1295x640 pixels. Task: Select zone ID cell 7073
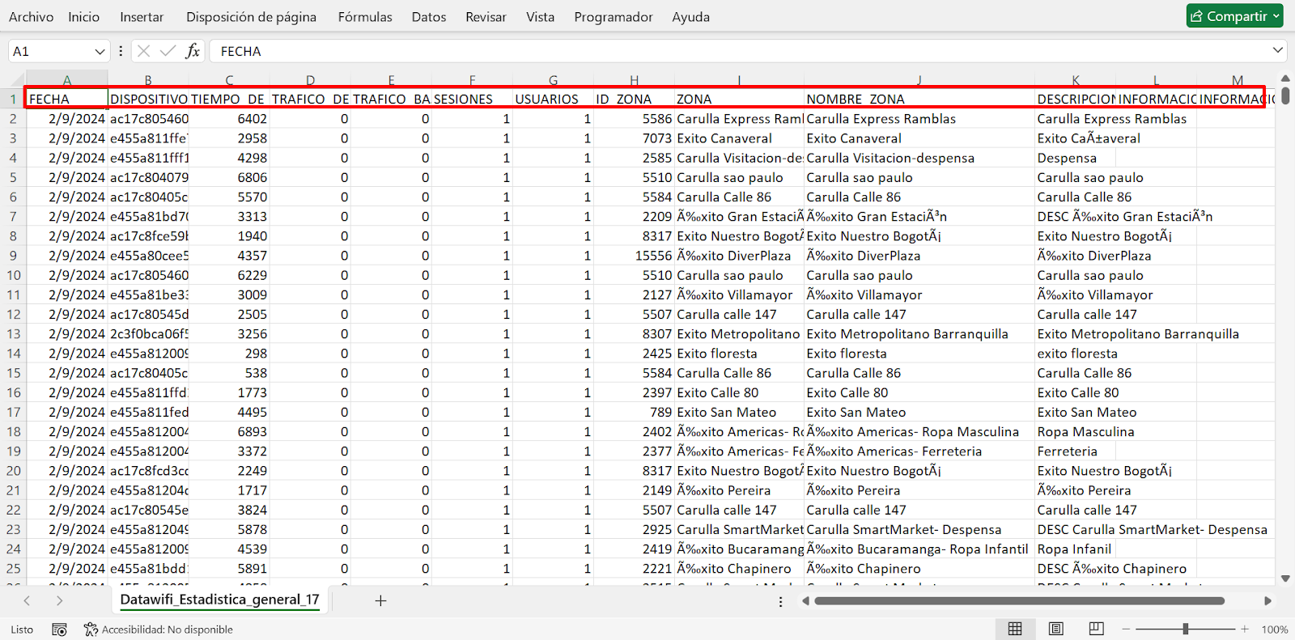pos(635,138)
